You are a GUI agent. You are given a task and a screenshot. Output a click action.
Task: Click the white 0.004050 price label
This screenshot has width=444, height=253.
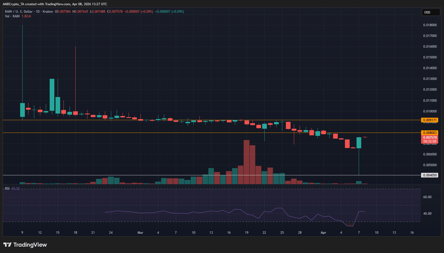point(430,175)
